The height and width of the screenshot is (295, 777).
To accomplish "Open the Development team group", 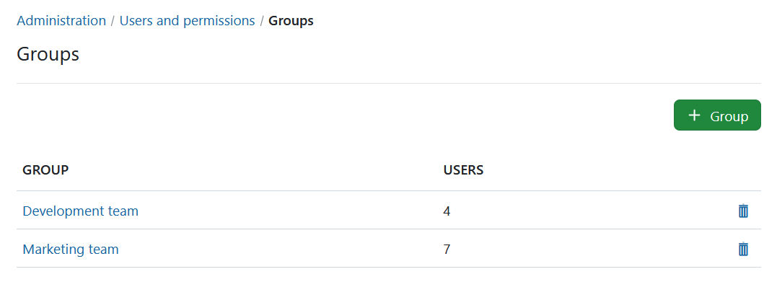I will coord(80,211).
